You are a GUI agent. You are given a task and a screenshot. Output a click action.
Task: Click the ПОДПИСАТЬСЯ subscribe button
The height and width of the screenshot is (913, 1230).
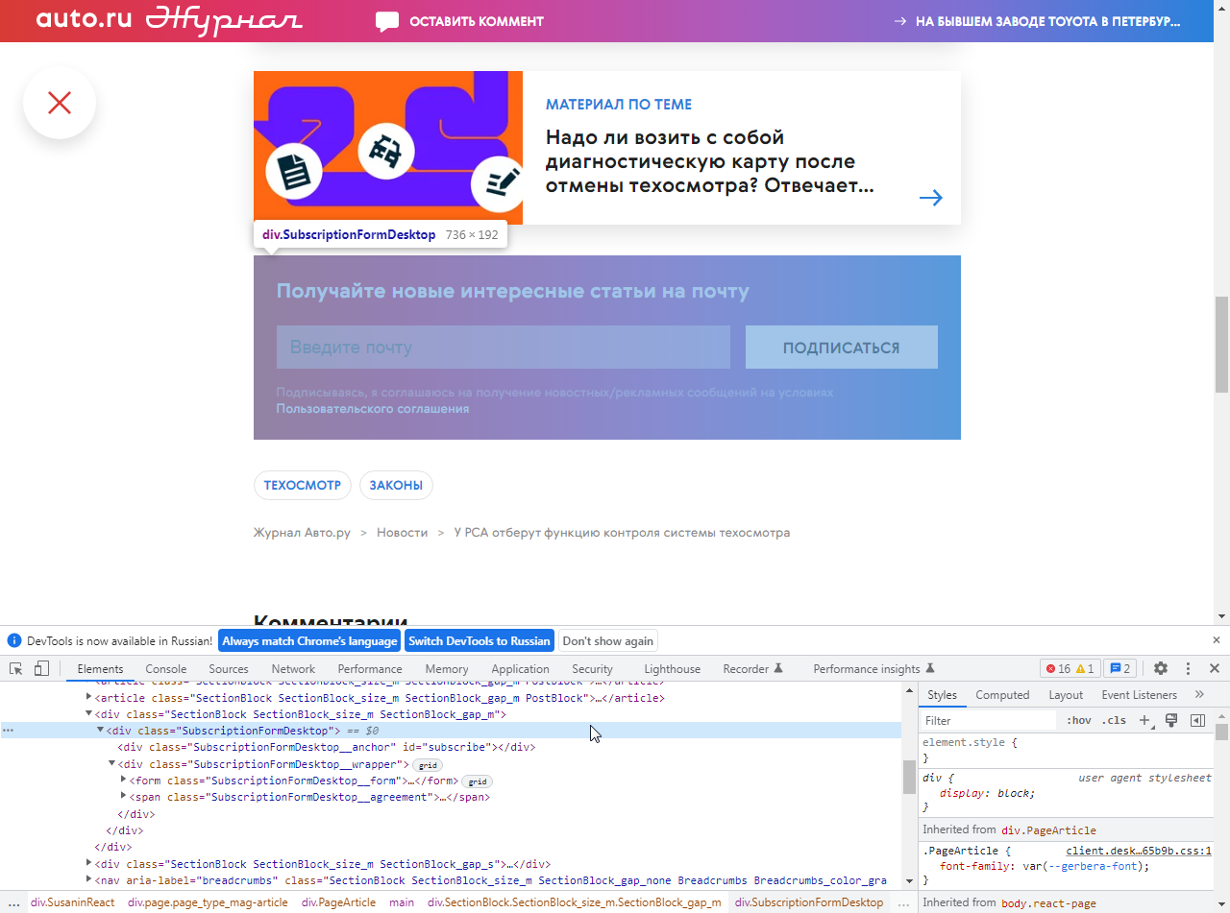tap(841, 347)
